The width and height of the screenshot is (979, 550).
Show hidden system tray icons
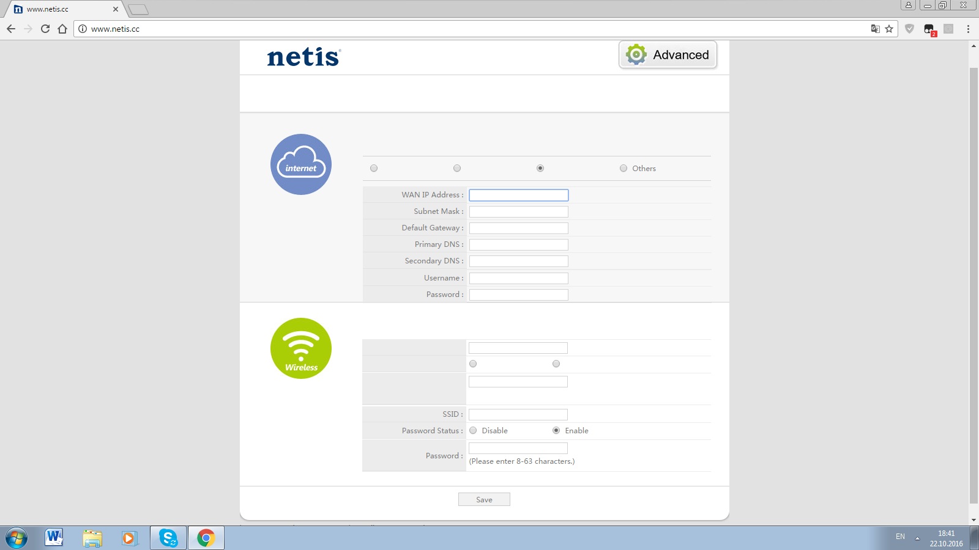[917, 538]
